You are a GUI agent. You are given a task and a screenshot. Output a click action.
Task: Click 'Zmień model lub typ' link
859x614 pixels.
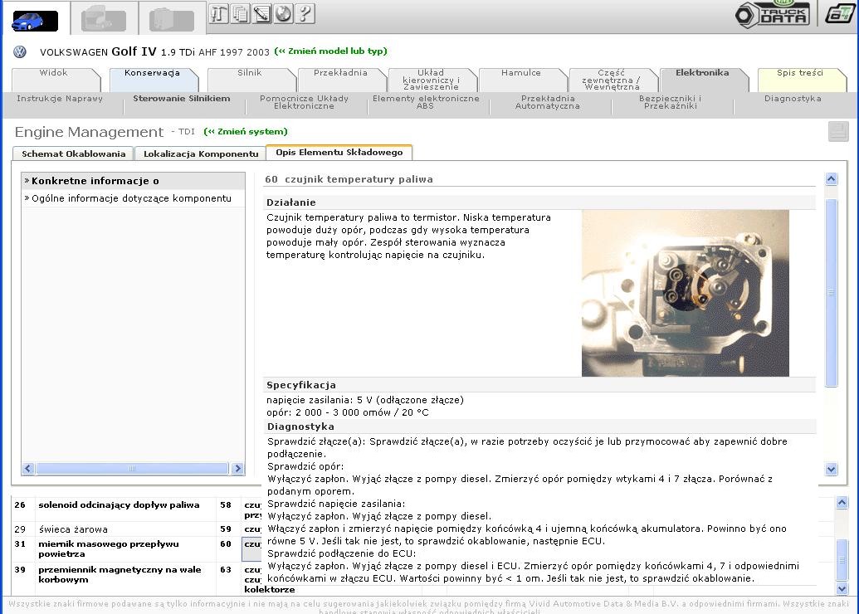point(331,51)
